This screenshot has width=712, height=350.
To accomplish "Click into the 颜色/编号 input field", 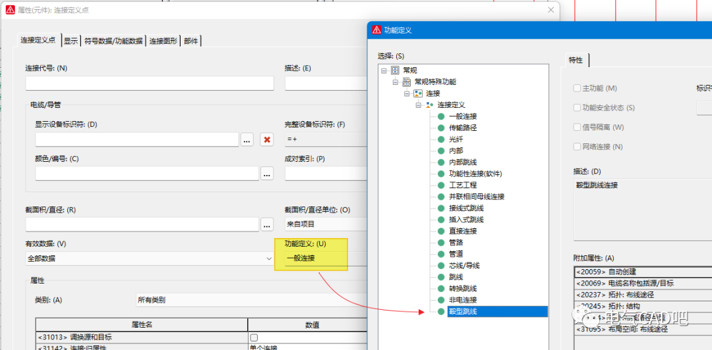I will (147, 173).
